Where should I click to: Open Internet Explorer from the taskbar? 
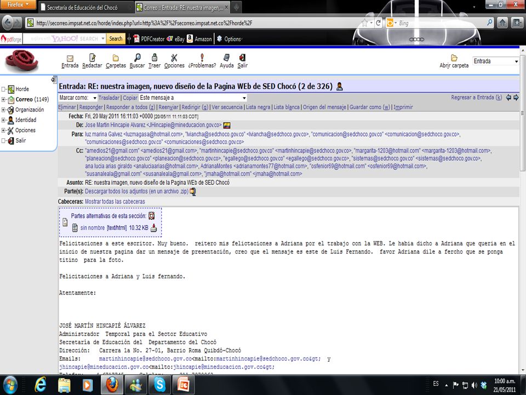(40, 385)
